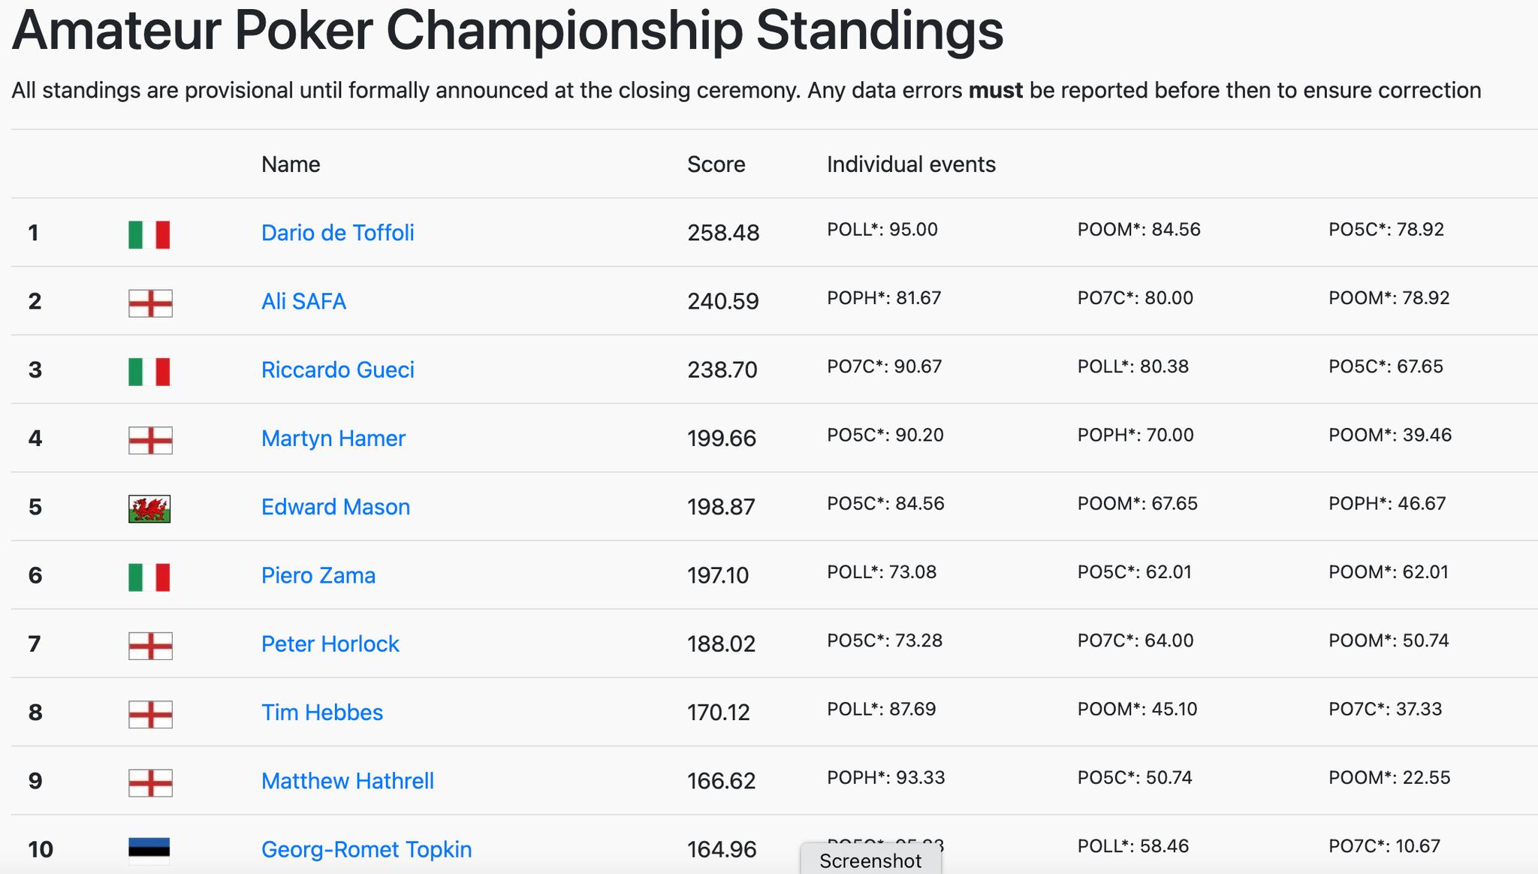Click England flag beside Tim Hebbes
The height and width of the screenshot is (874, 1538).
pyautogui.click(x=150, y=715)
